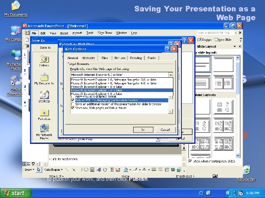Viewport: 265px width, 198px height.
Task: Open the Font Color dropdown arrow
Action: pos(149,169)
